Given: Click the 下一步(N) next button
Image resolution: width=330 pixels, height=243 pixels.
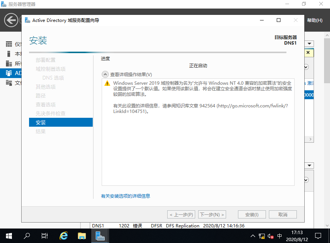Looking at the screenshot, I should click(x=212, y=214).
